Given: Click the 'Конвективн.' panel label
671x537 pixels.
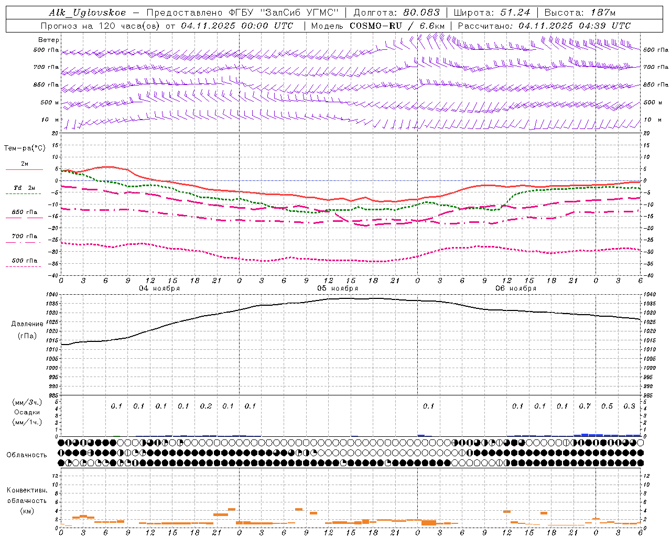Looking at the screenshot, I should coord(27,490).
